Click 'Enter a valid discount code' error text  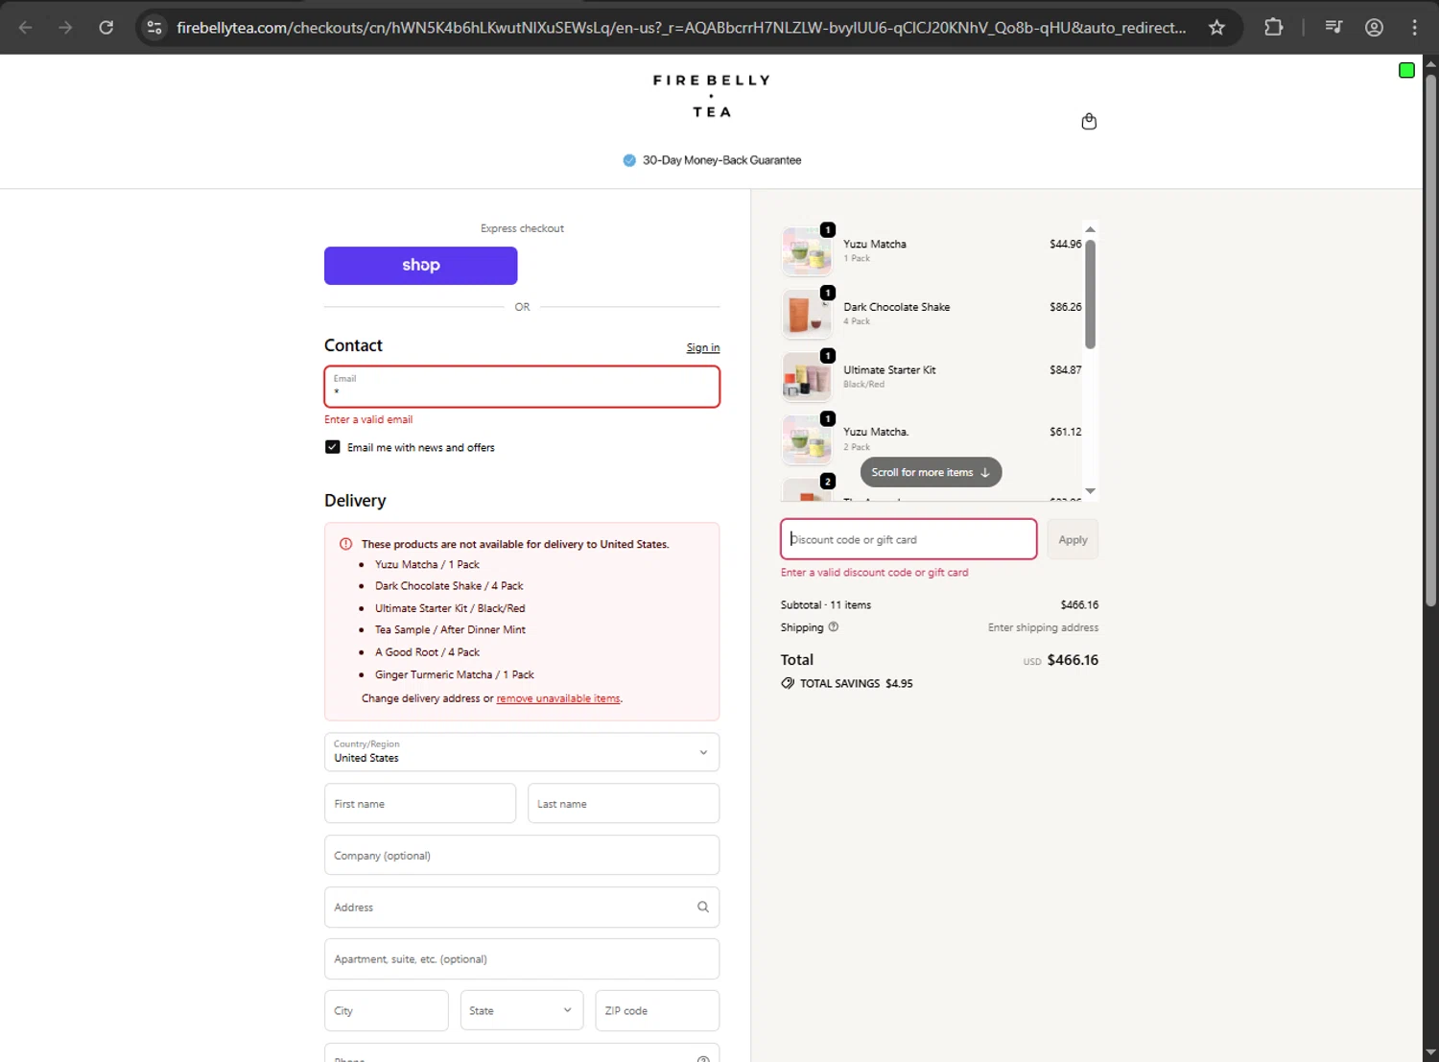point(875,573)
